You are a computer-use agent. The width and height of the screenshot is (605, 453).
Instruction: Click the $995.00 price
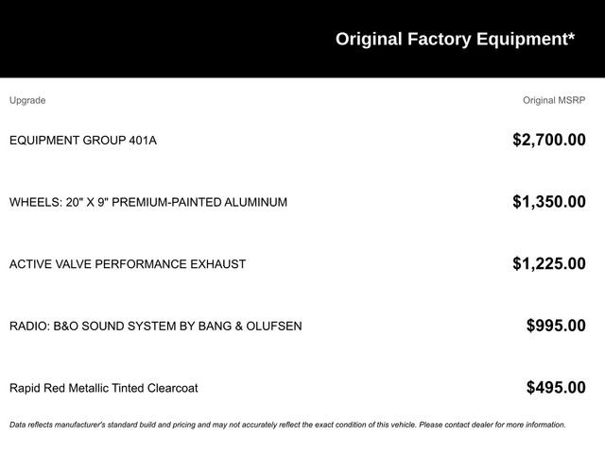pos(556,326)
